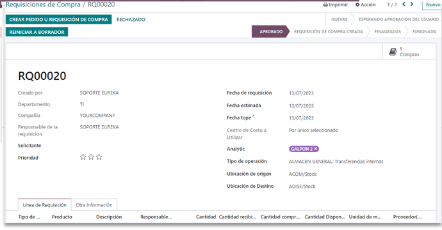Open the Compras book icon smart button
Viewport: 442px width, 230px height.
393,52
